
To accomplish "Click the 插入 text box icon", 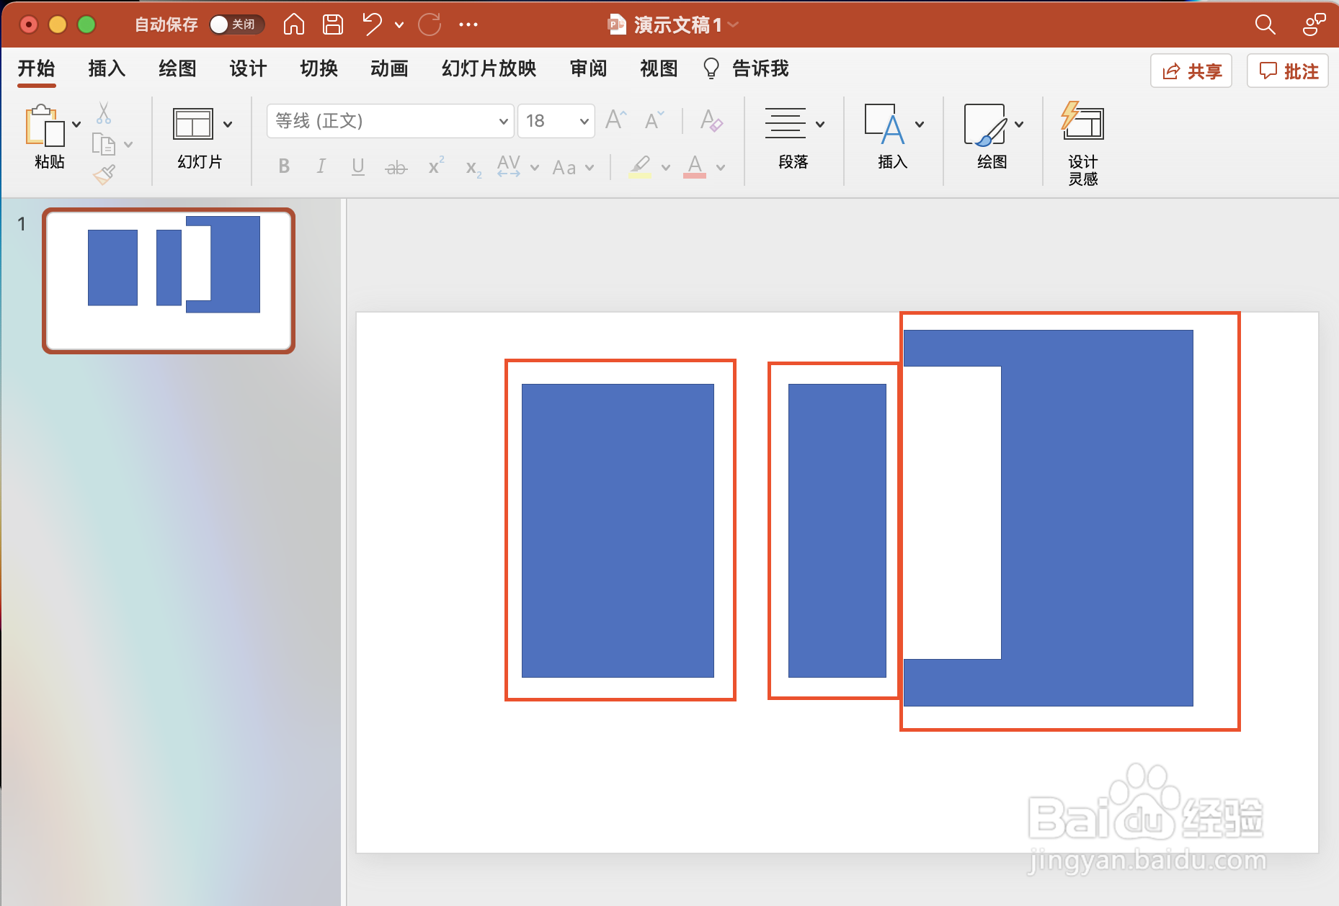I will coord(884,124).
